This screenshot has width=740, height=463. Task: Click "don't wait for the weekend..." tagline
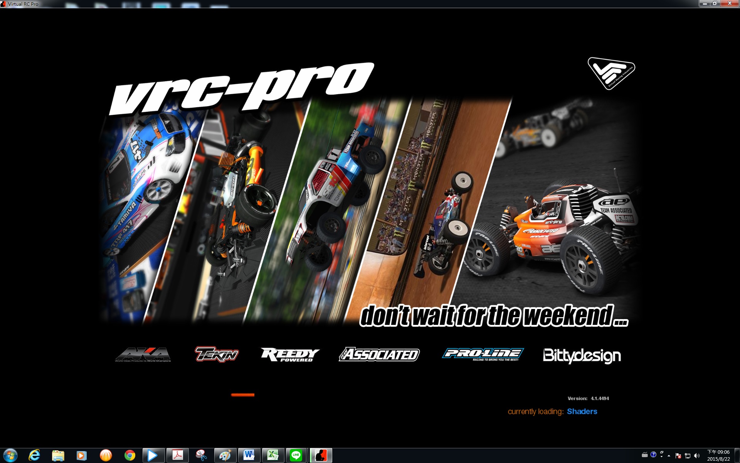(494, 316)
